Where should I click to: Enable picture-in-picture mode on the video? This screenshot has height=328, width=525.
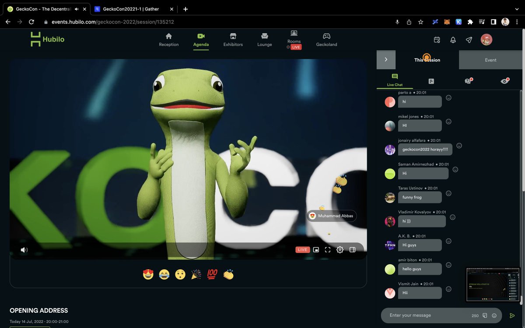[315, 250]
